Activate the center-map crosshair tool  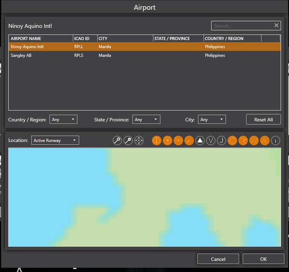point(139,141)
